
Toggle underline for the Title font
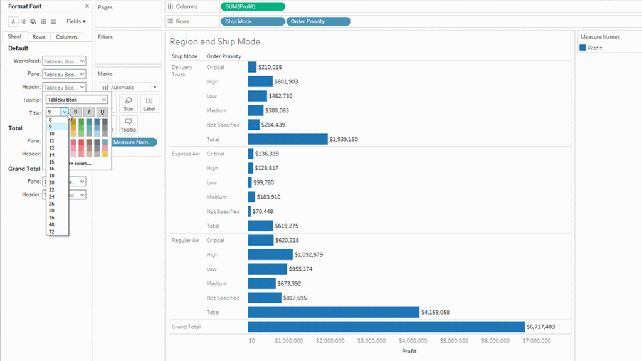click(x=102, y=112)
